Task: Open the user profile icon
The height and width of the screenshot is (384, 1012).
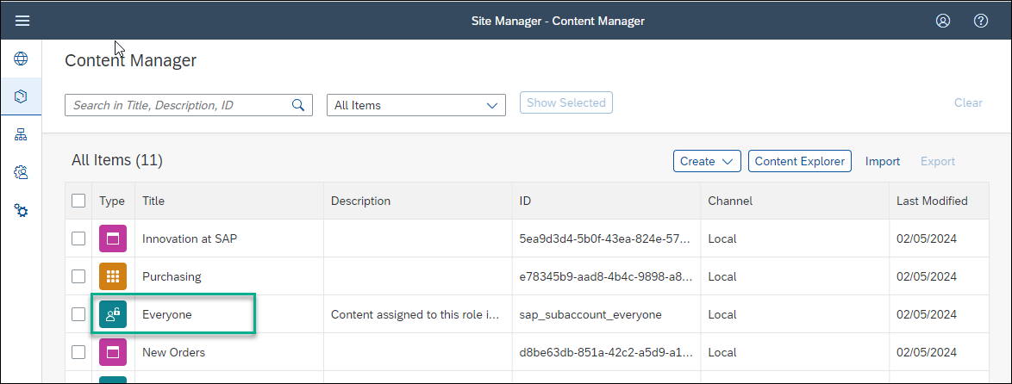Action: (x=943, y=22)
